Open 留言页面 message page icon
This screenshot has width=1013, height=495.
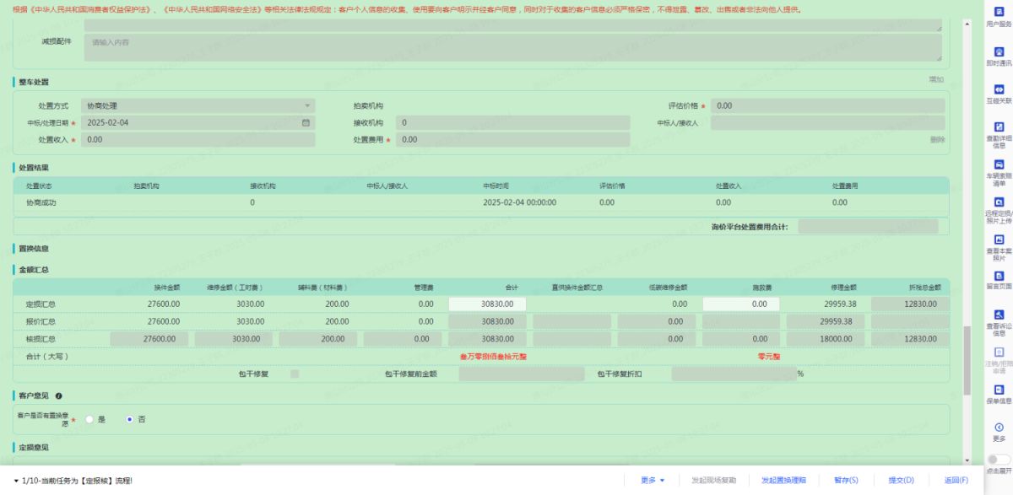coord(999,277)
